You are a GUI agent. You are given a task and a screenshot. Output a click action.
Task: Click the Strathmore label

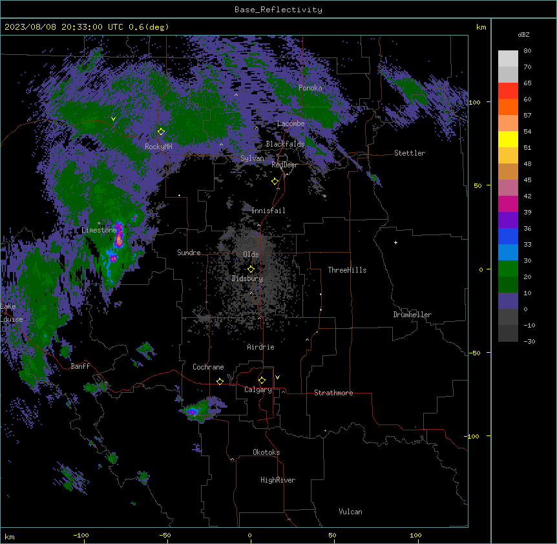[x=333, y=393]
